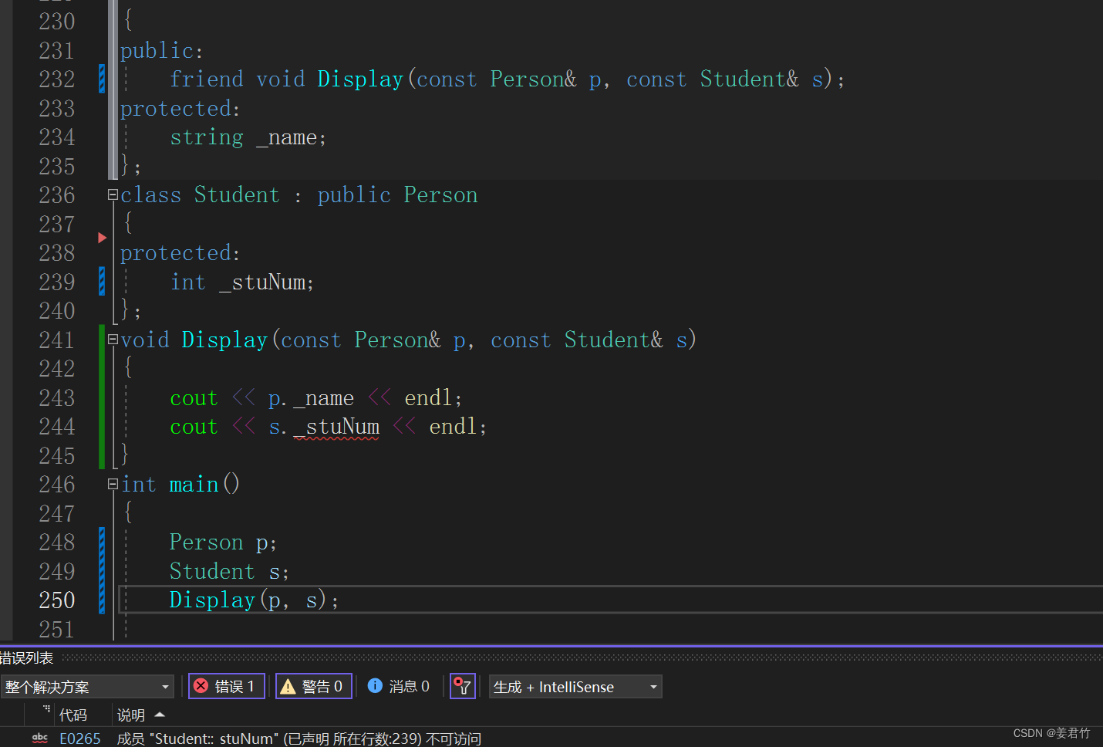Click the main identifier on line 246
This screenshot has height=747, width=1103.
click(194, 485)
